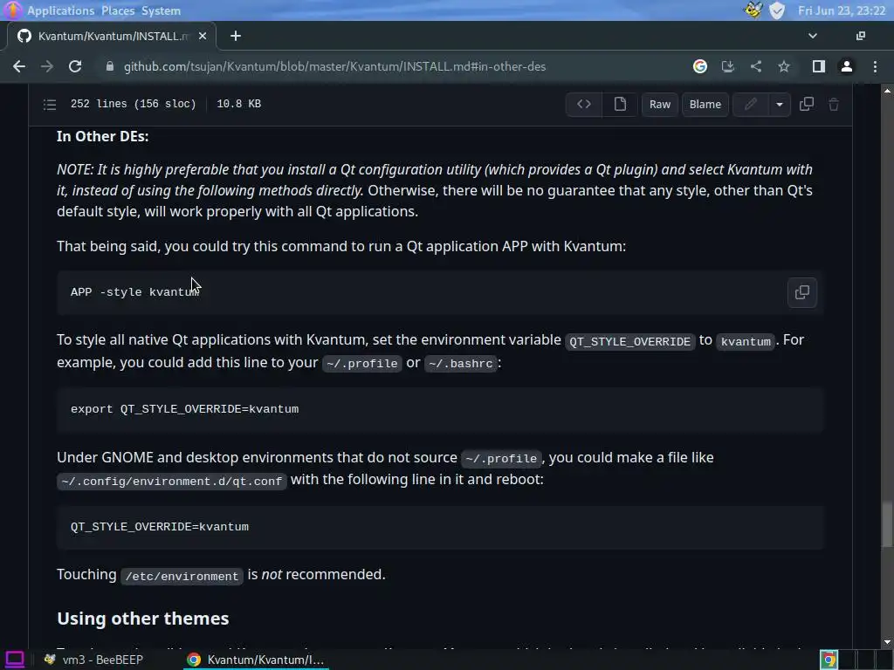Open the Blame view
This screenshot has width=894, height=670.
[705, 105]
